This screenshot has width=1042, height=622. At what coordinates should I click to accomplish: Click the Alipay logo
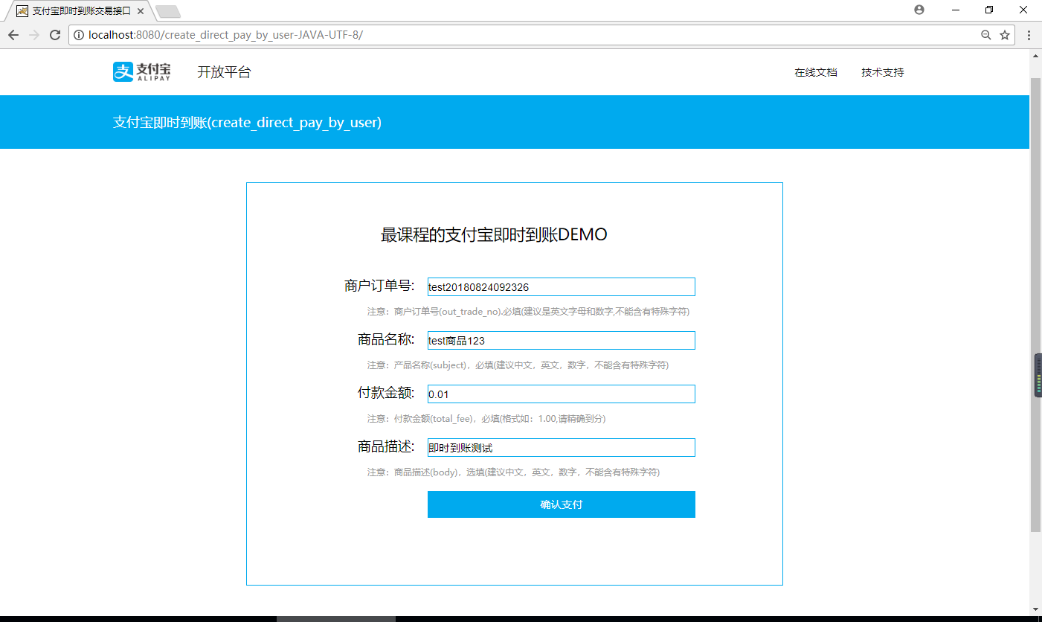142,72
